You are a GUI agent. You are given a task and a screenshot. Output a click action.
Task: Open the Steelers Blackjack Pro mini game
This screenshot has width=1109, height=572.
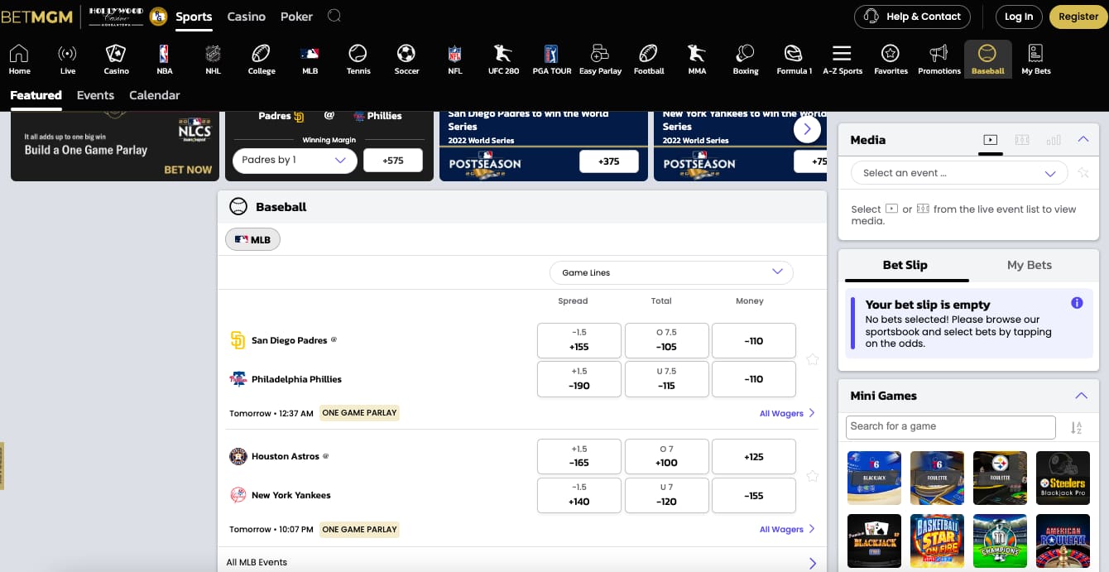(1063, 478)
